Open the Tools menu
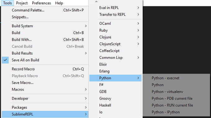211x118 pixels. [7, 3]
